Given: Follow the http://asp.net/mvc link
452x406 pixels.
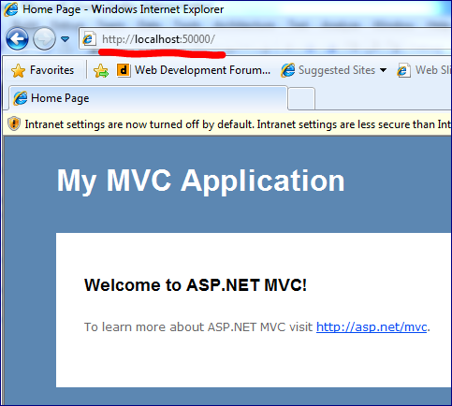Looking at the screenshot, I should [372, 326].
